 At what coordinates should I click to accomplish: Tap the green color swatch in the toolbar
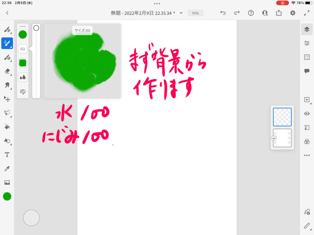click(7, 196)
